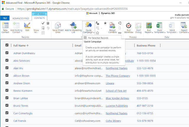Click the blank page icon above the link icon
Screen dimensions: 189x127
coord(120,28)
